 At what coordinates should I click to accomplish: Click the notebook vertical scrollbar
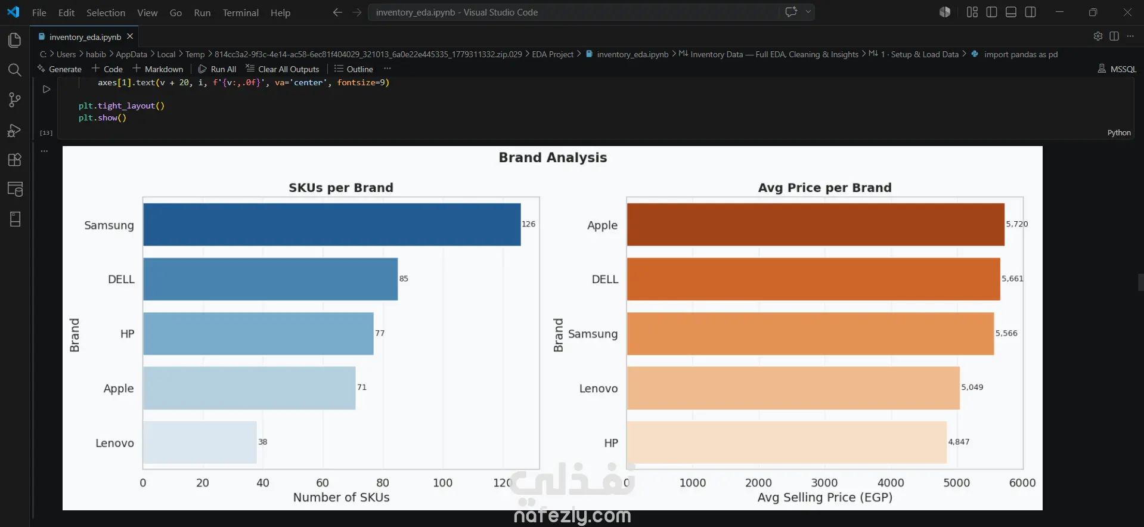tap(1140, 282)
